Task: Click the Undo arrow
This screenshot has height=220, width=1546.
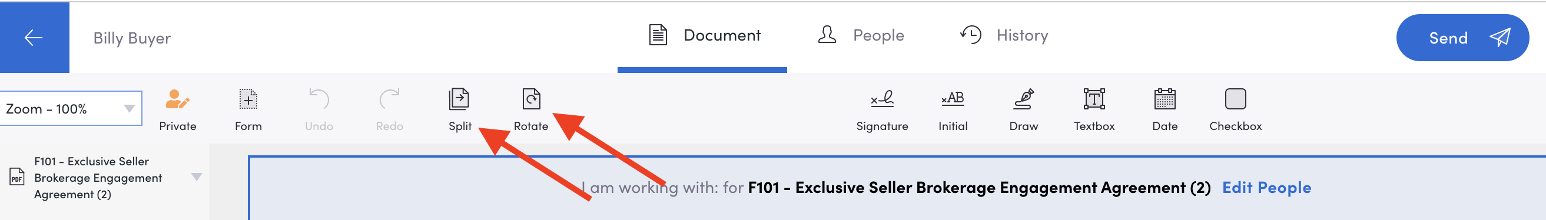Action: (319, 99)
